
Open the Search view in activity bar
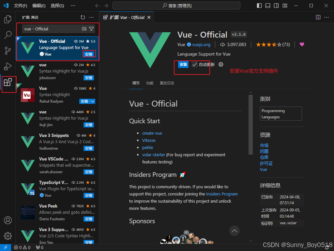pyautogui.click(x=8, y=35)
